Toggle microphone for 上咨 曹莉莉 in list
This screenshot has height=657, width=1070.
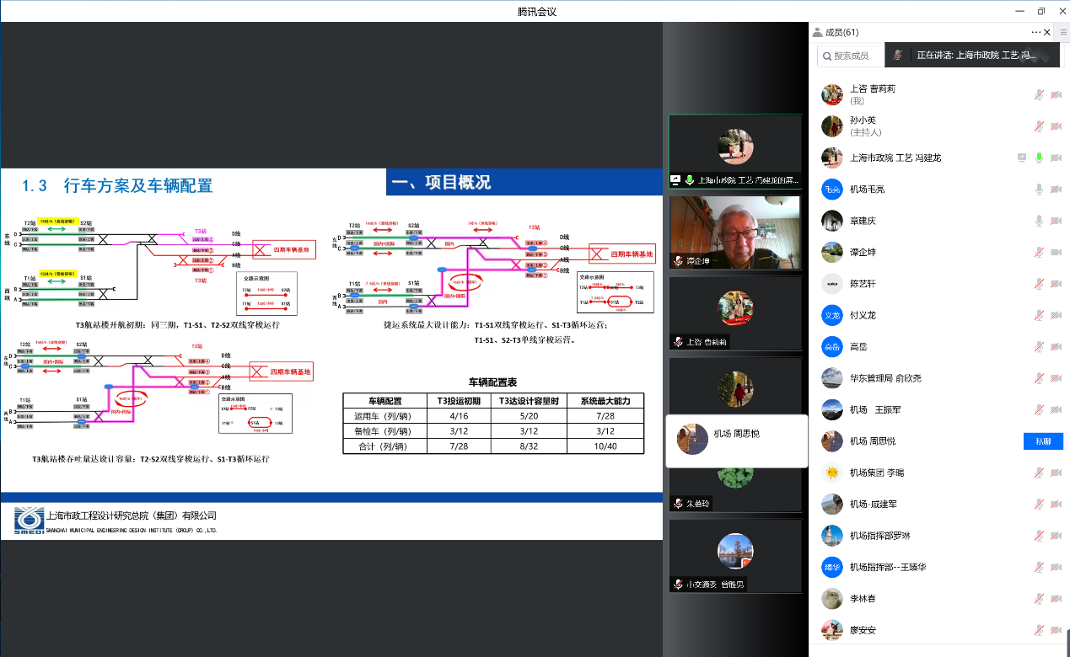click(1039, 94)
